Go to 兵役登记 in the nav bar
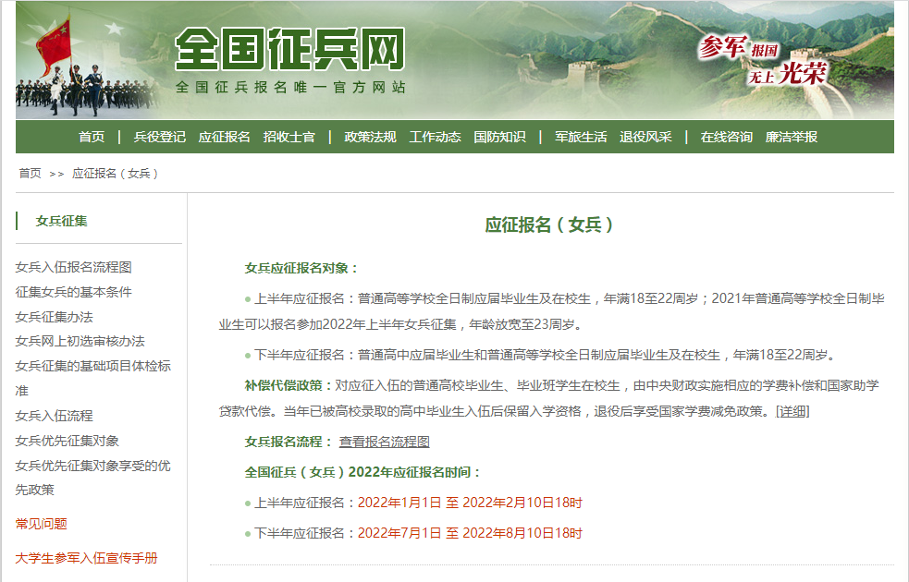The width and height of the screenshot is (909, 582). (x=159, y=137)
